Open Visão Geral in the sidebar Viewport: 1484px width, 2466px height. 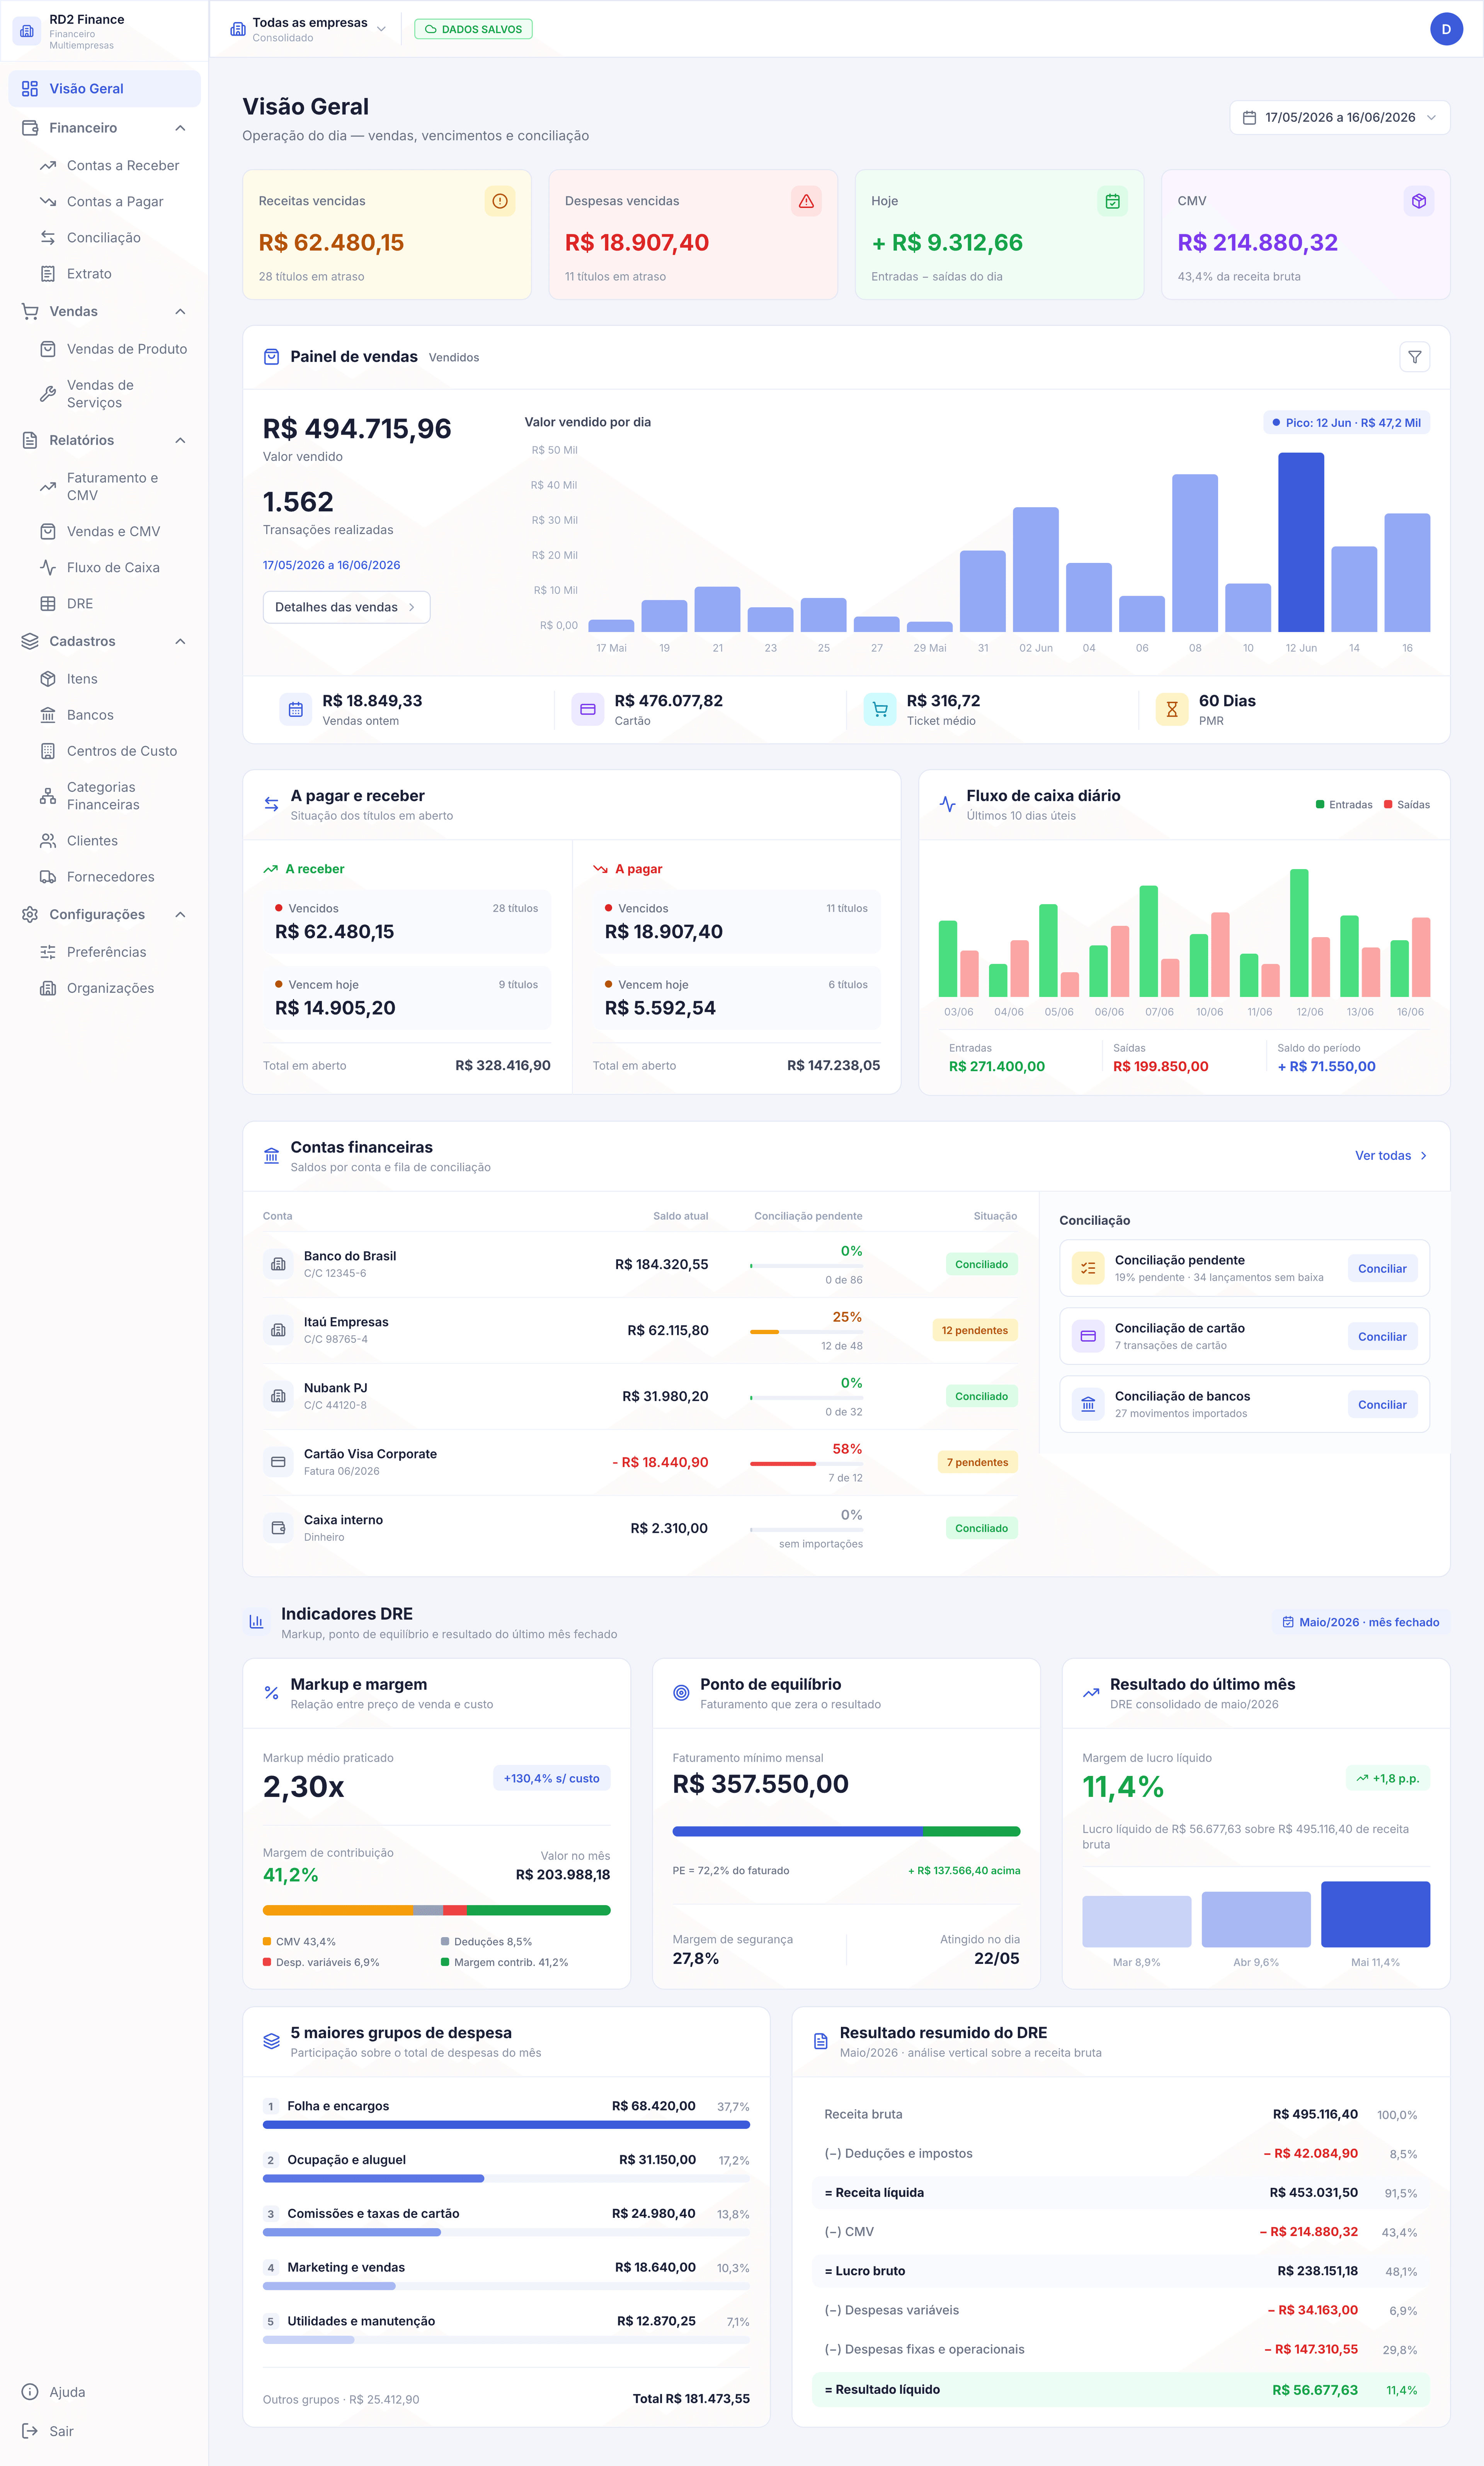pos(104,89)
